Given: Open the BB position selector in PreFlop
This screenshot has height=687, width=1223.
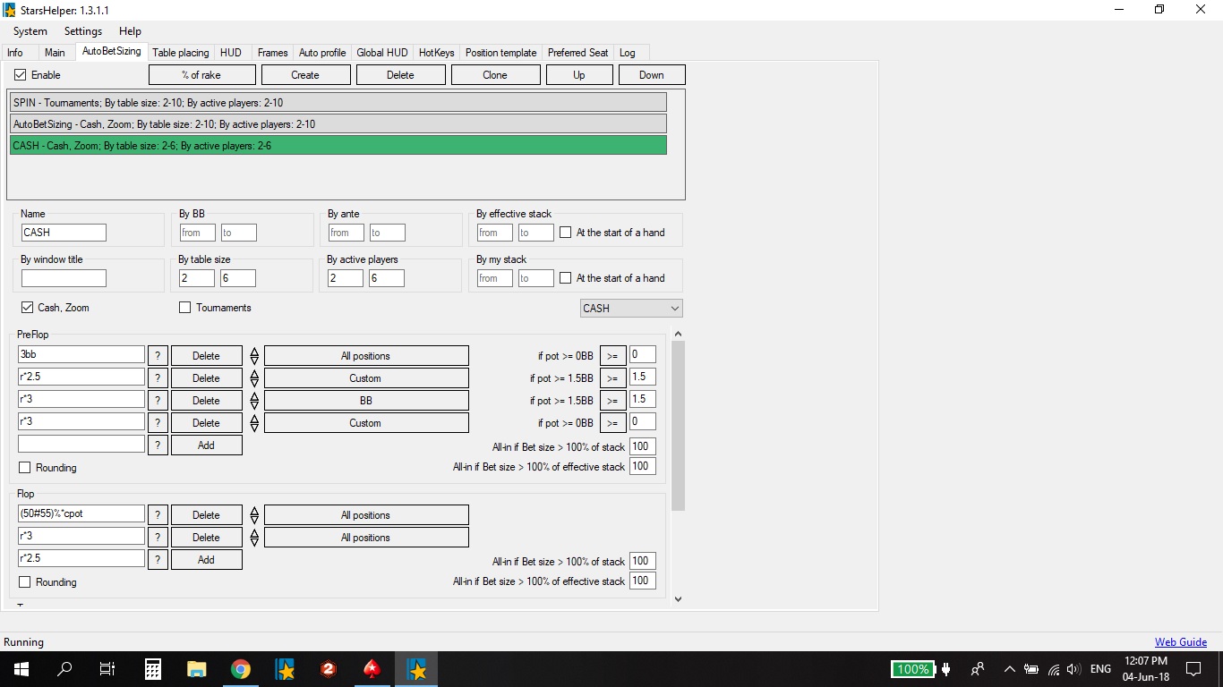Looking at the screenshot, I should [366, 401].
